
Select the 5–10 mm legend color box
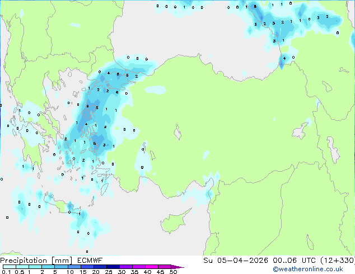[x=61, y=267]
